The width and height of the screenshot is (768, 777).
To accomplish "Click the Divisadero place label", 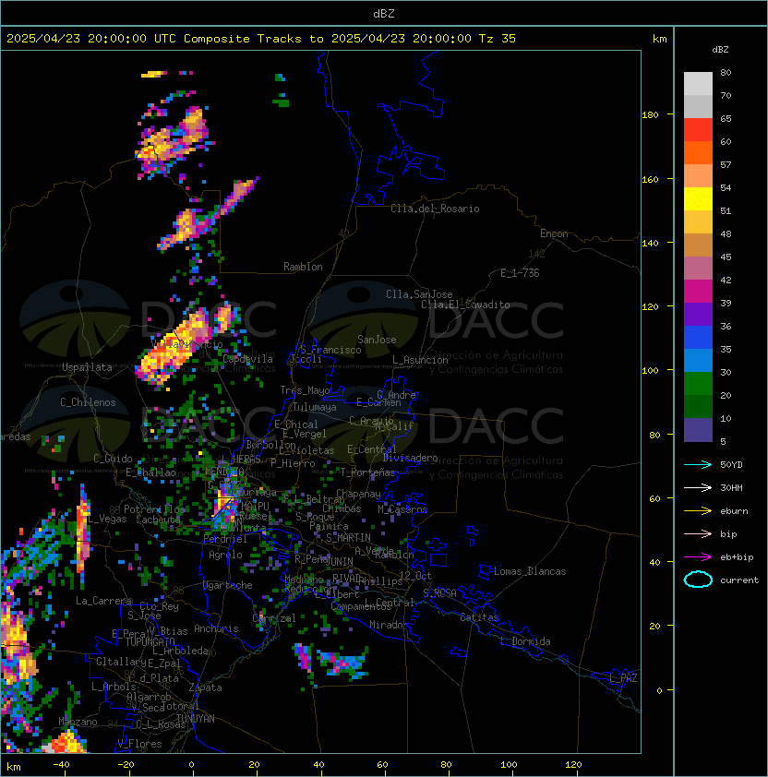I will [410, 458].
